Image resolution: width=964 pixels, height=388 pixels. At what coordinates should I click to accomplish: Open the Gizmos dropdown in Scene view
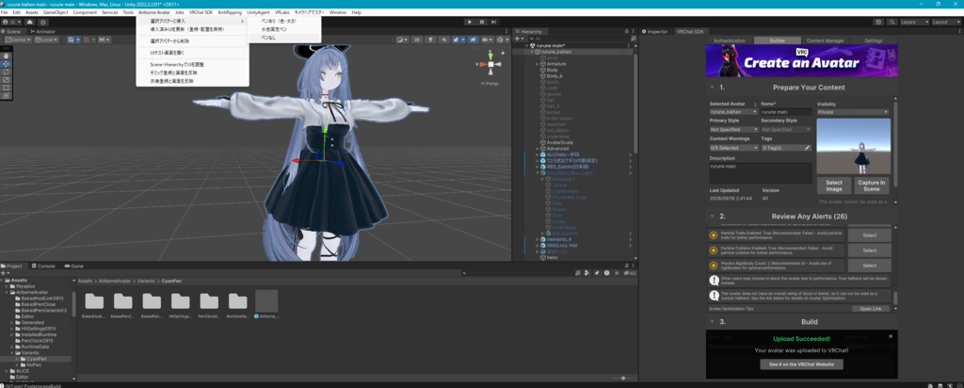[503, 40]
